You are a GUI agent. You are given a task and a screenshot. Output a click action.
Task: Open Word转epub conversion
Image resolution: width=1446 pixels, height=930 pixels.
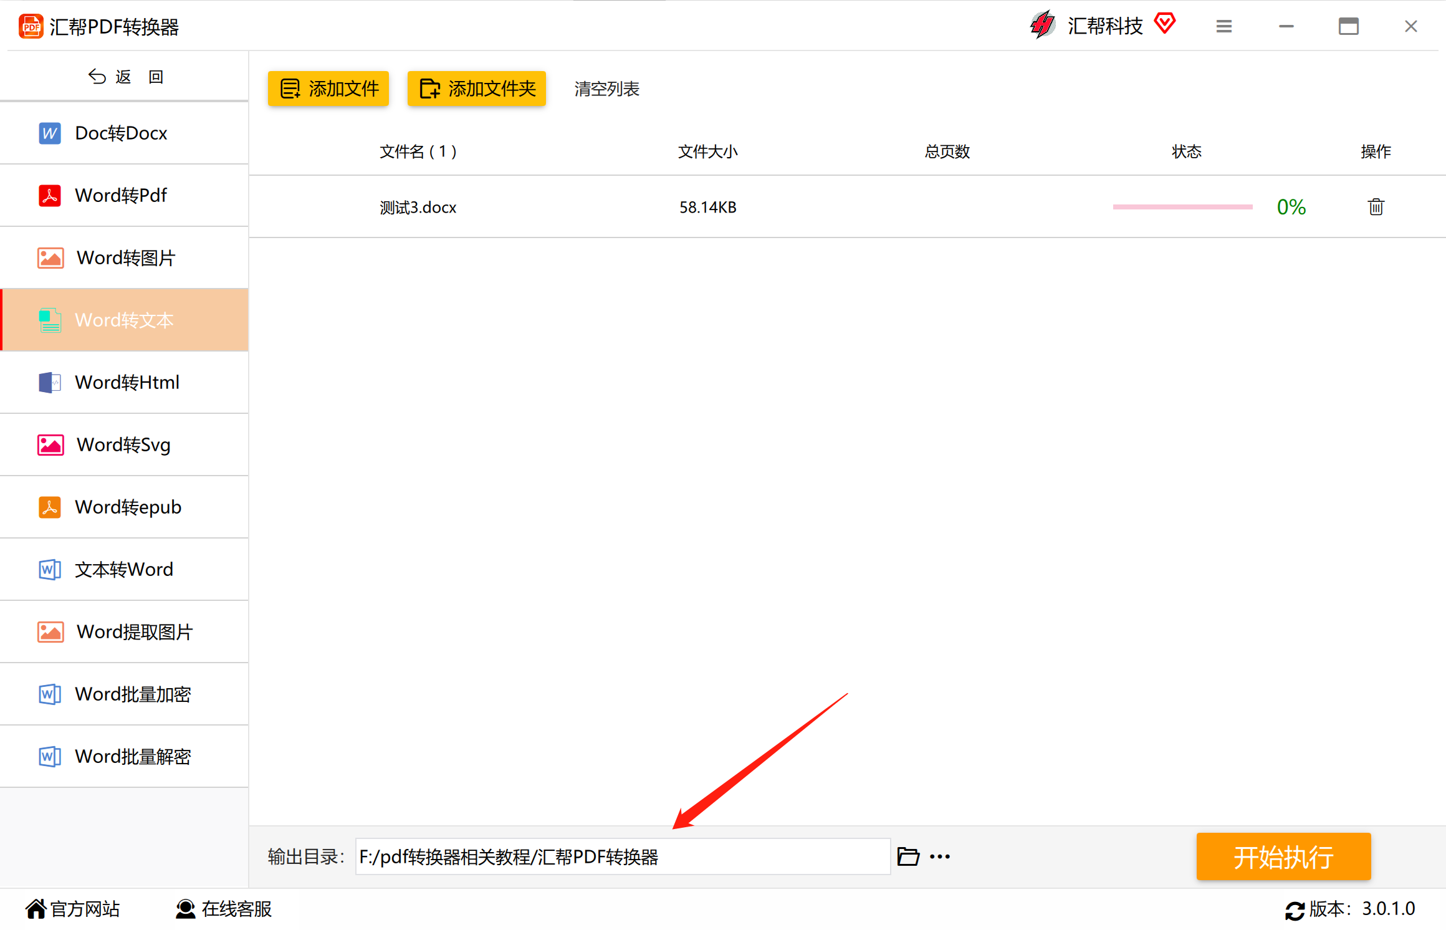tap(124, 507)
